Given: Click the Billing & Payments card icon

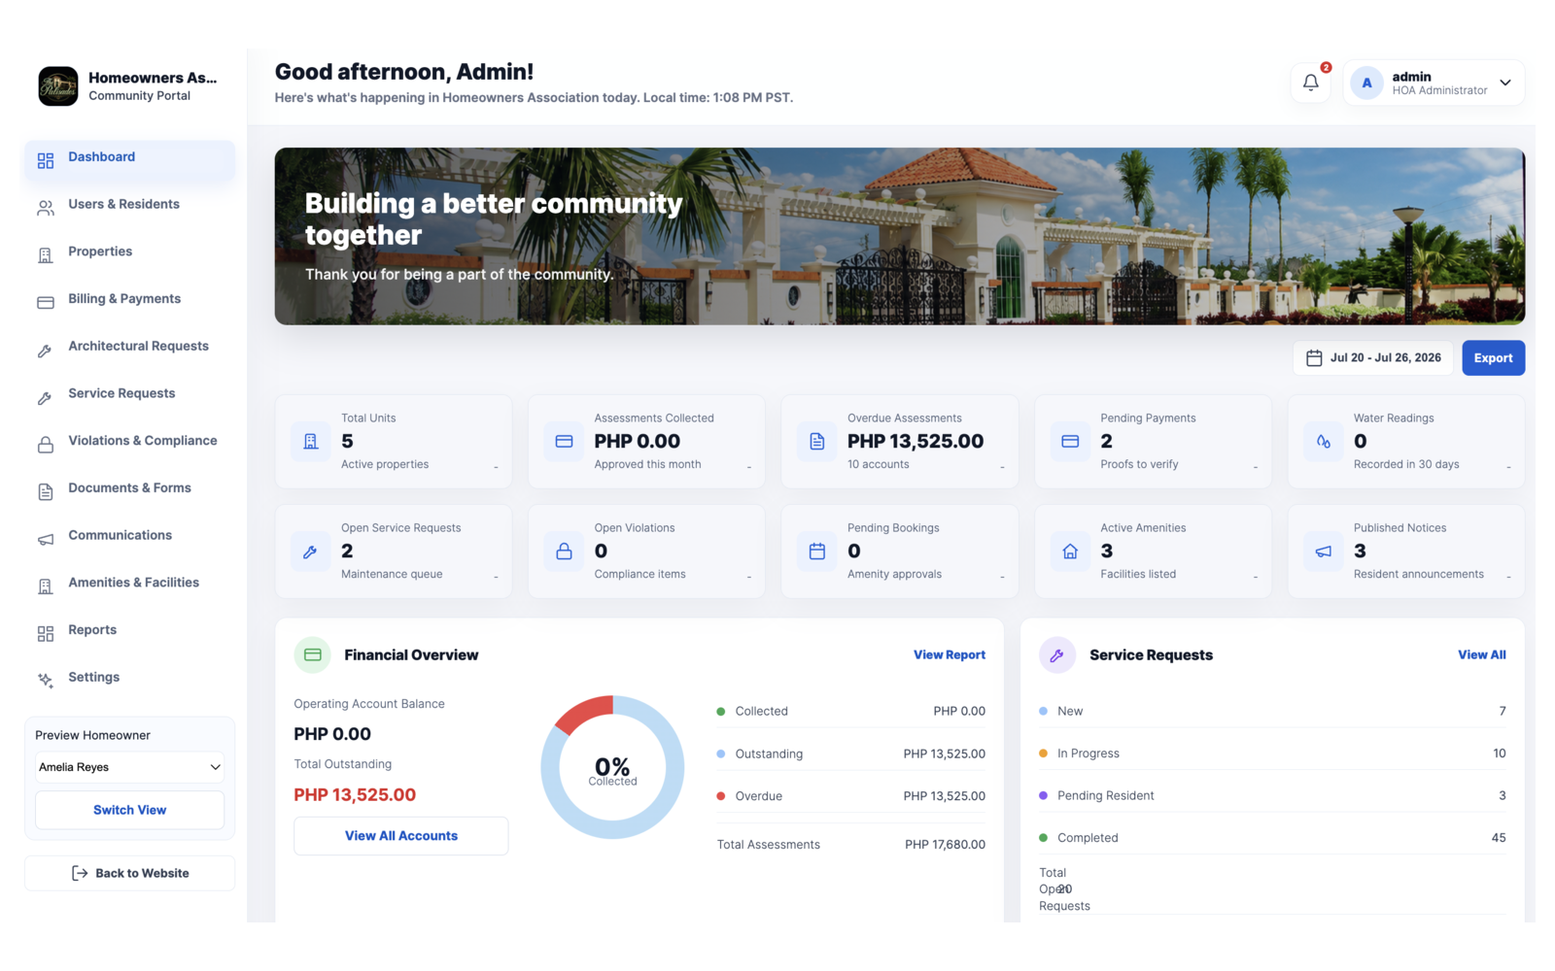Looking at the screenshot, I should (46, 303).
